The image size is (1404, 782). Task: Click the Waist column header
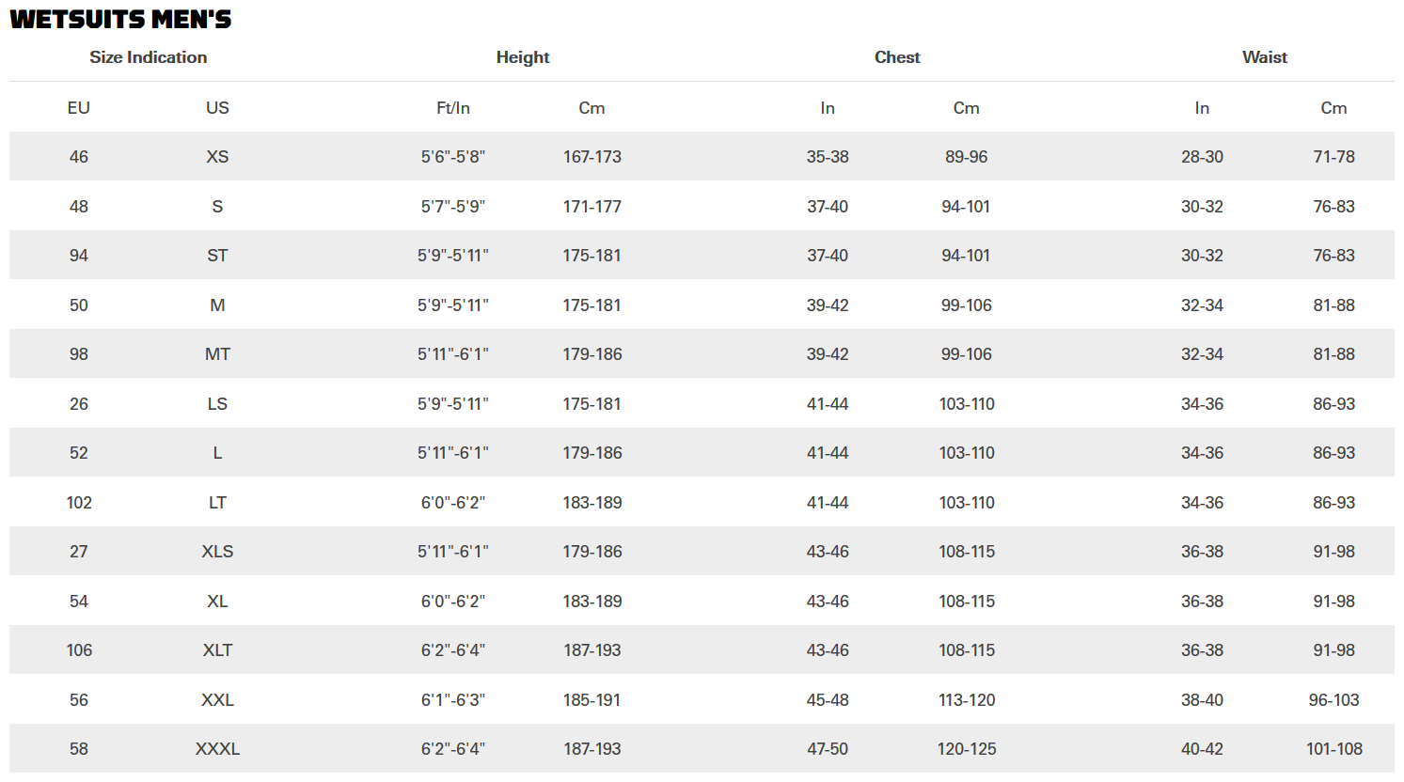(1265, 57)
